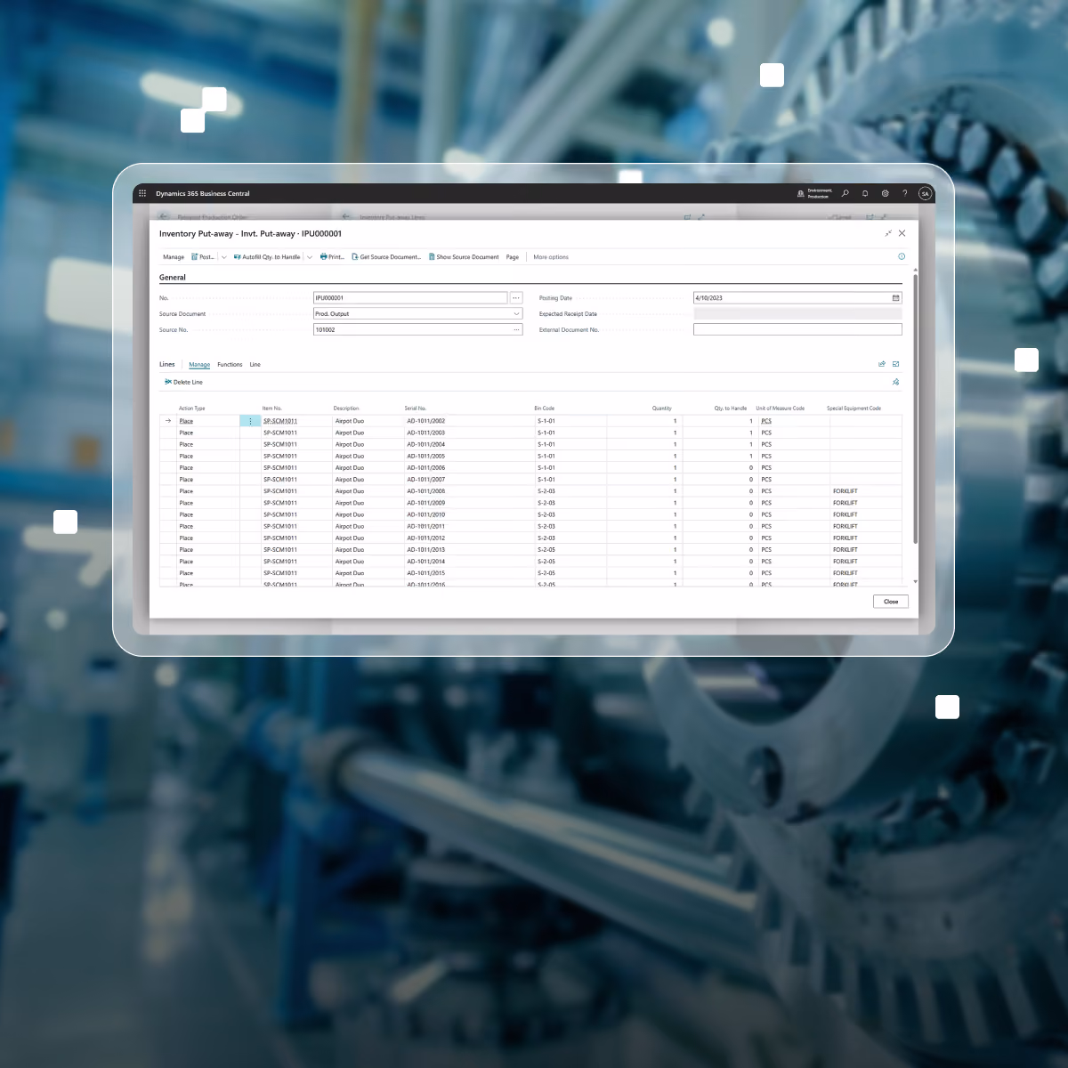Click Show Source Document action
This screenshot has height=1068, width=1068.
click(x=464, y=257)
